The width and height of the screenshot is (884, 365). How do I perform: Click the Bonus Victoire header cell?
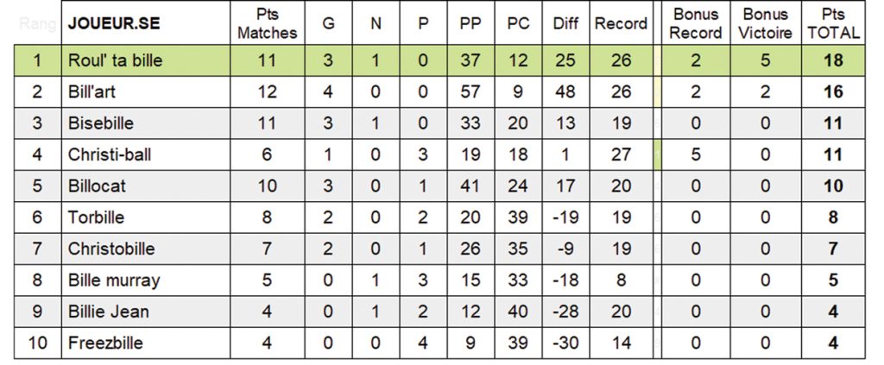coord(765,23)
